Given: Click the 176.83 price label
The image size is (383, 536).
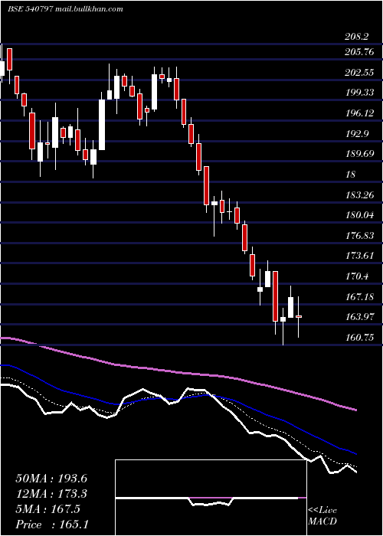Looking at the screenshot, I should point(359,236).
